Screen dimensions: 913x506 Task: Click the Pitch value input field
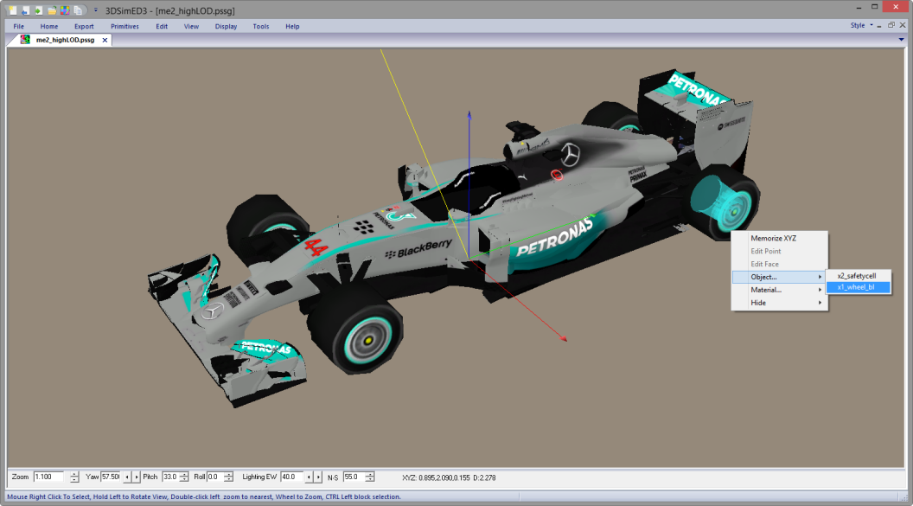click(x=170, y=477)
